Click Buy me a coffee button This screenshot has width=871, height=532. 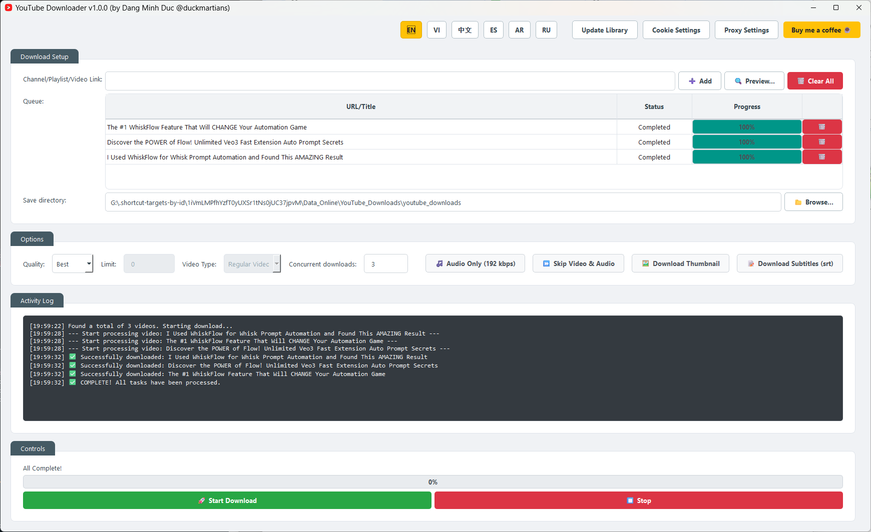click(821, 30)
